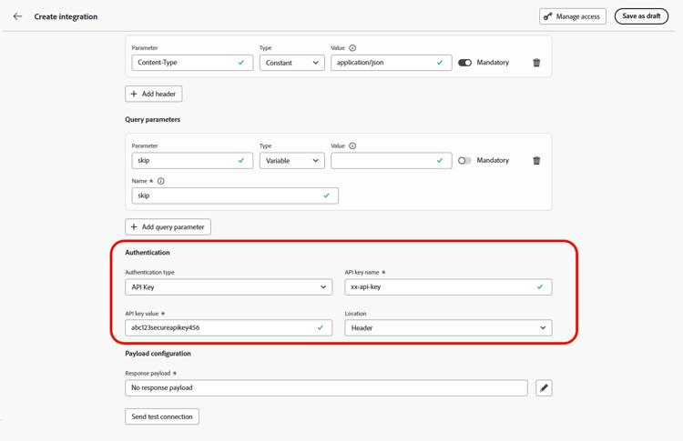Viewport: 683px width, 441px height.
Task: Click the Payload configuration heading
Action: [x=158, y=354]
